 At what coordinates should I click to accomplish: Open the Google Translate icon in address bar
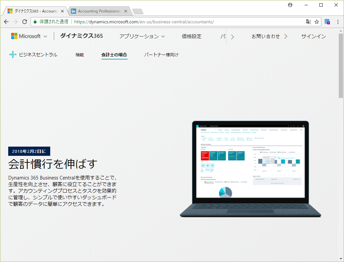click(x=308, y=22)
